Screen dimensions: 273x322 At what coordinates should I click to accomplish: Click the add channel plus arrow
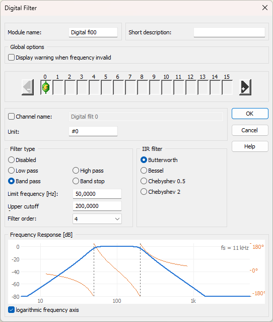click(x=245, y=87)
